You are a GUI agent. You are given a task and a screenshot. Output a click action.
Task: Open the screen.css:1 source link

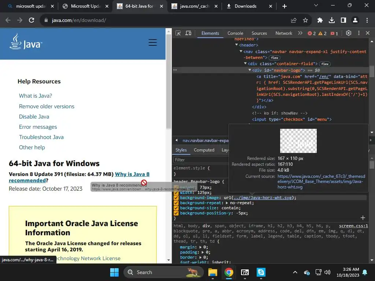pyautogui.click(x=353, y=226)
